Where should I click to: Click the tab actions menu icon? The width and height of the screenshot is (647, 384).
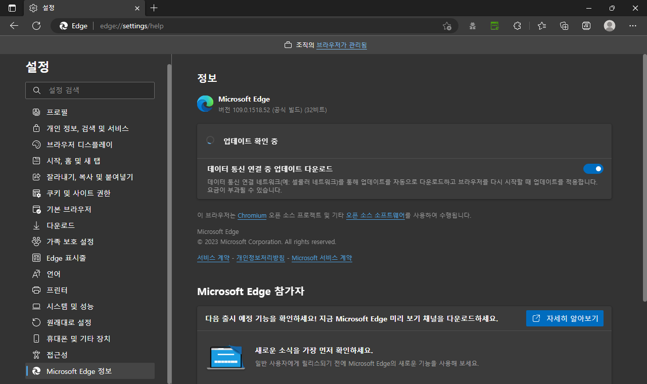pos(12,8)
